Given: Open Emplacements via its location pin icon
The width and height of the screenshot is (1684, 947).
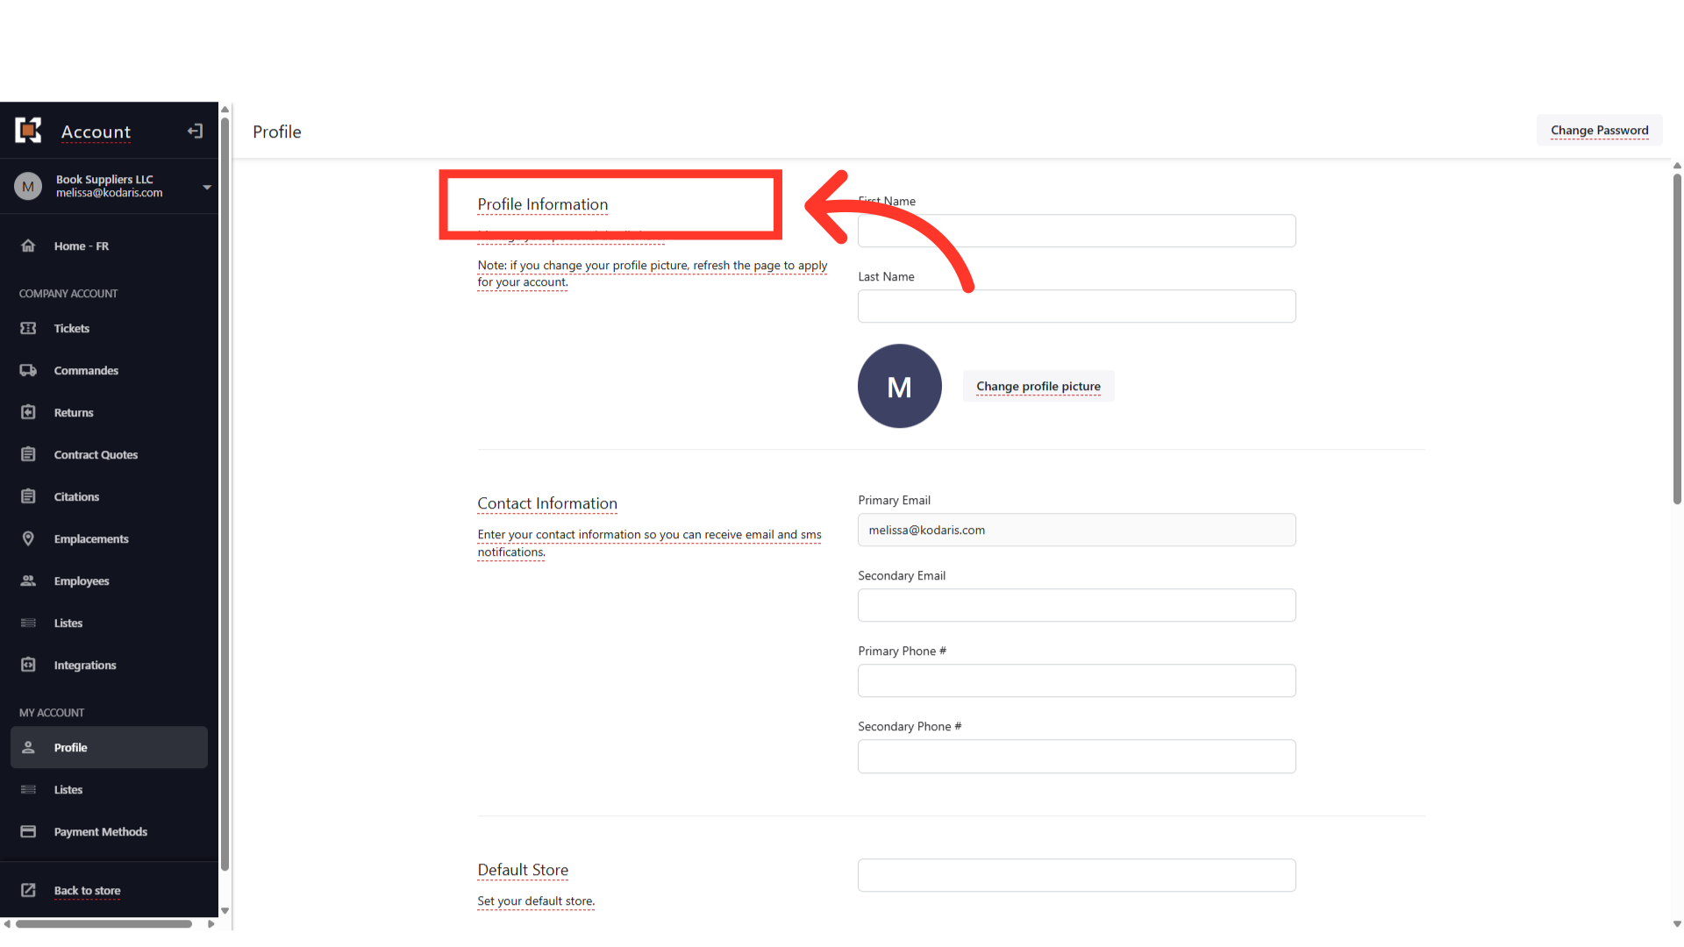Looking at the screenshot, I should tap(28, 538).
